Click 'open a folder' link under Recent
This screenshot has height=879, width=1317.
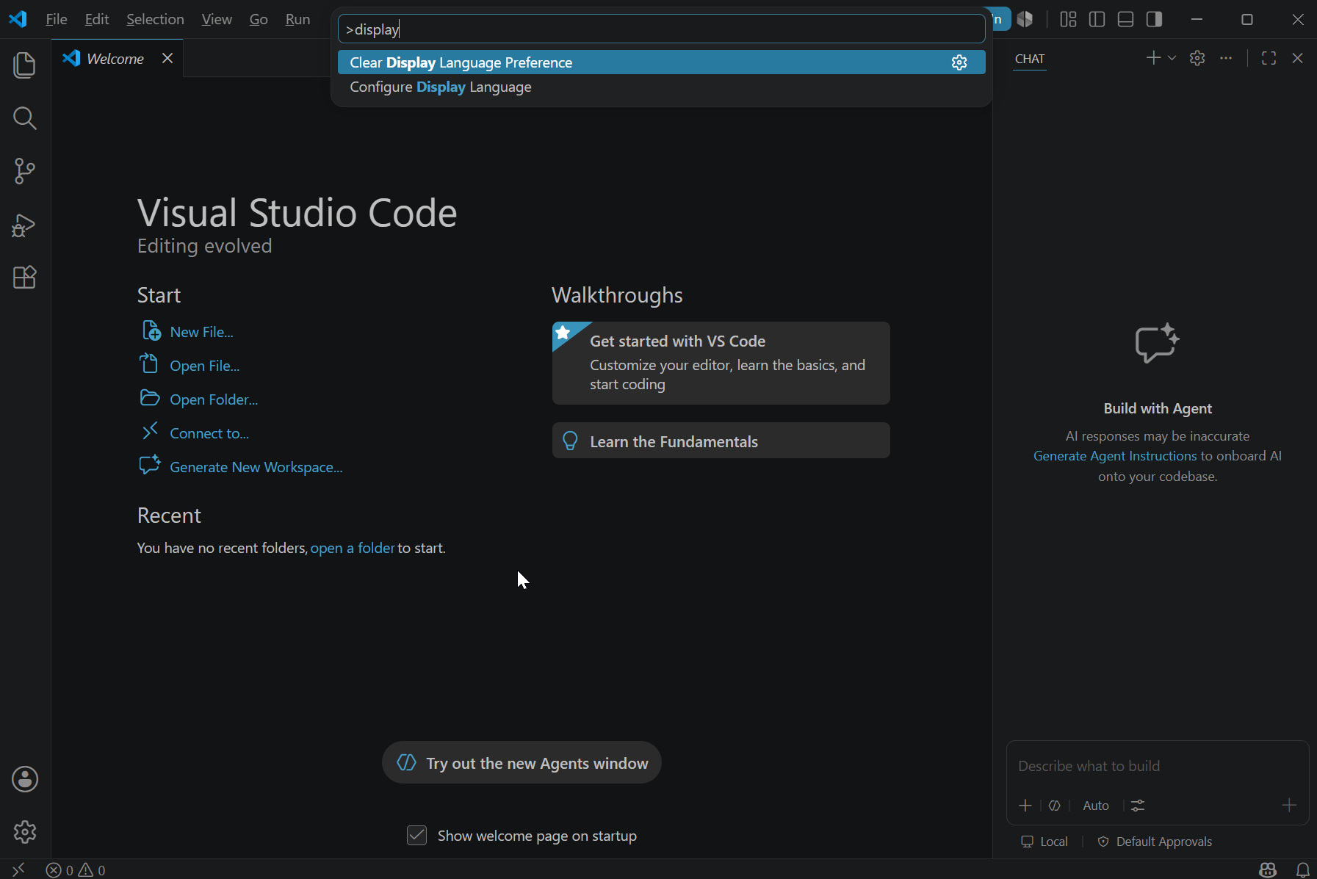[353, 548]
